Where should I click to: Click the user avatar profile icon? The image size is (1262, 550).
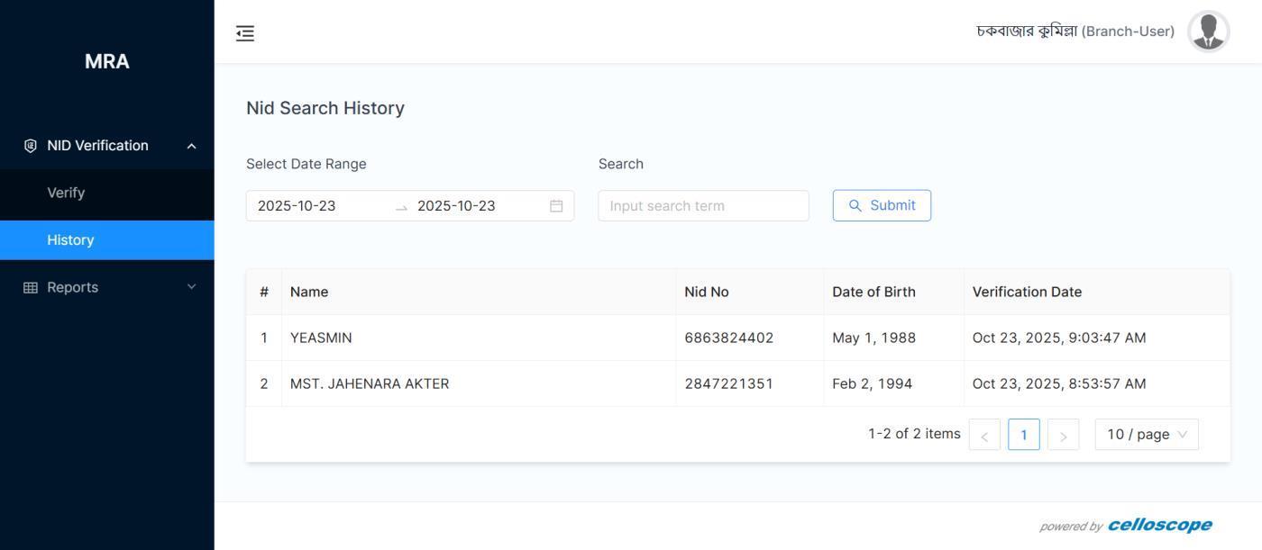point(1208,32)
